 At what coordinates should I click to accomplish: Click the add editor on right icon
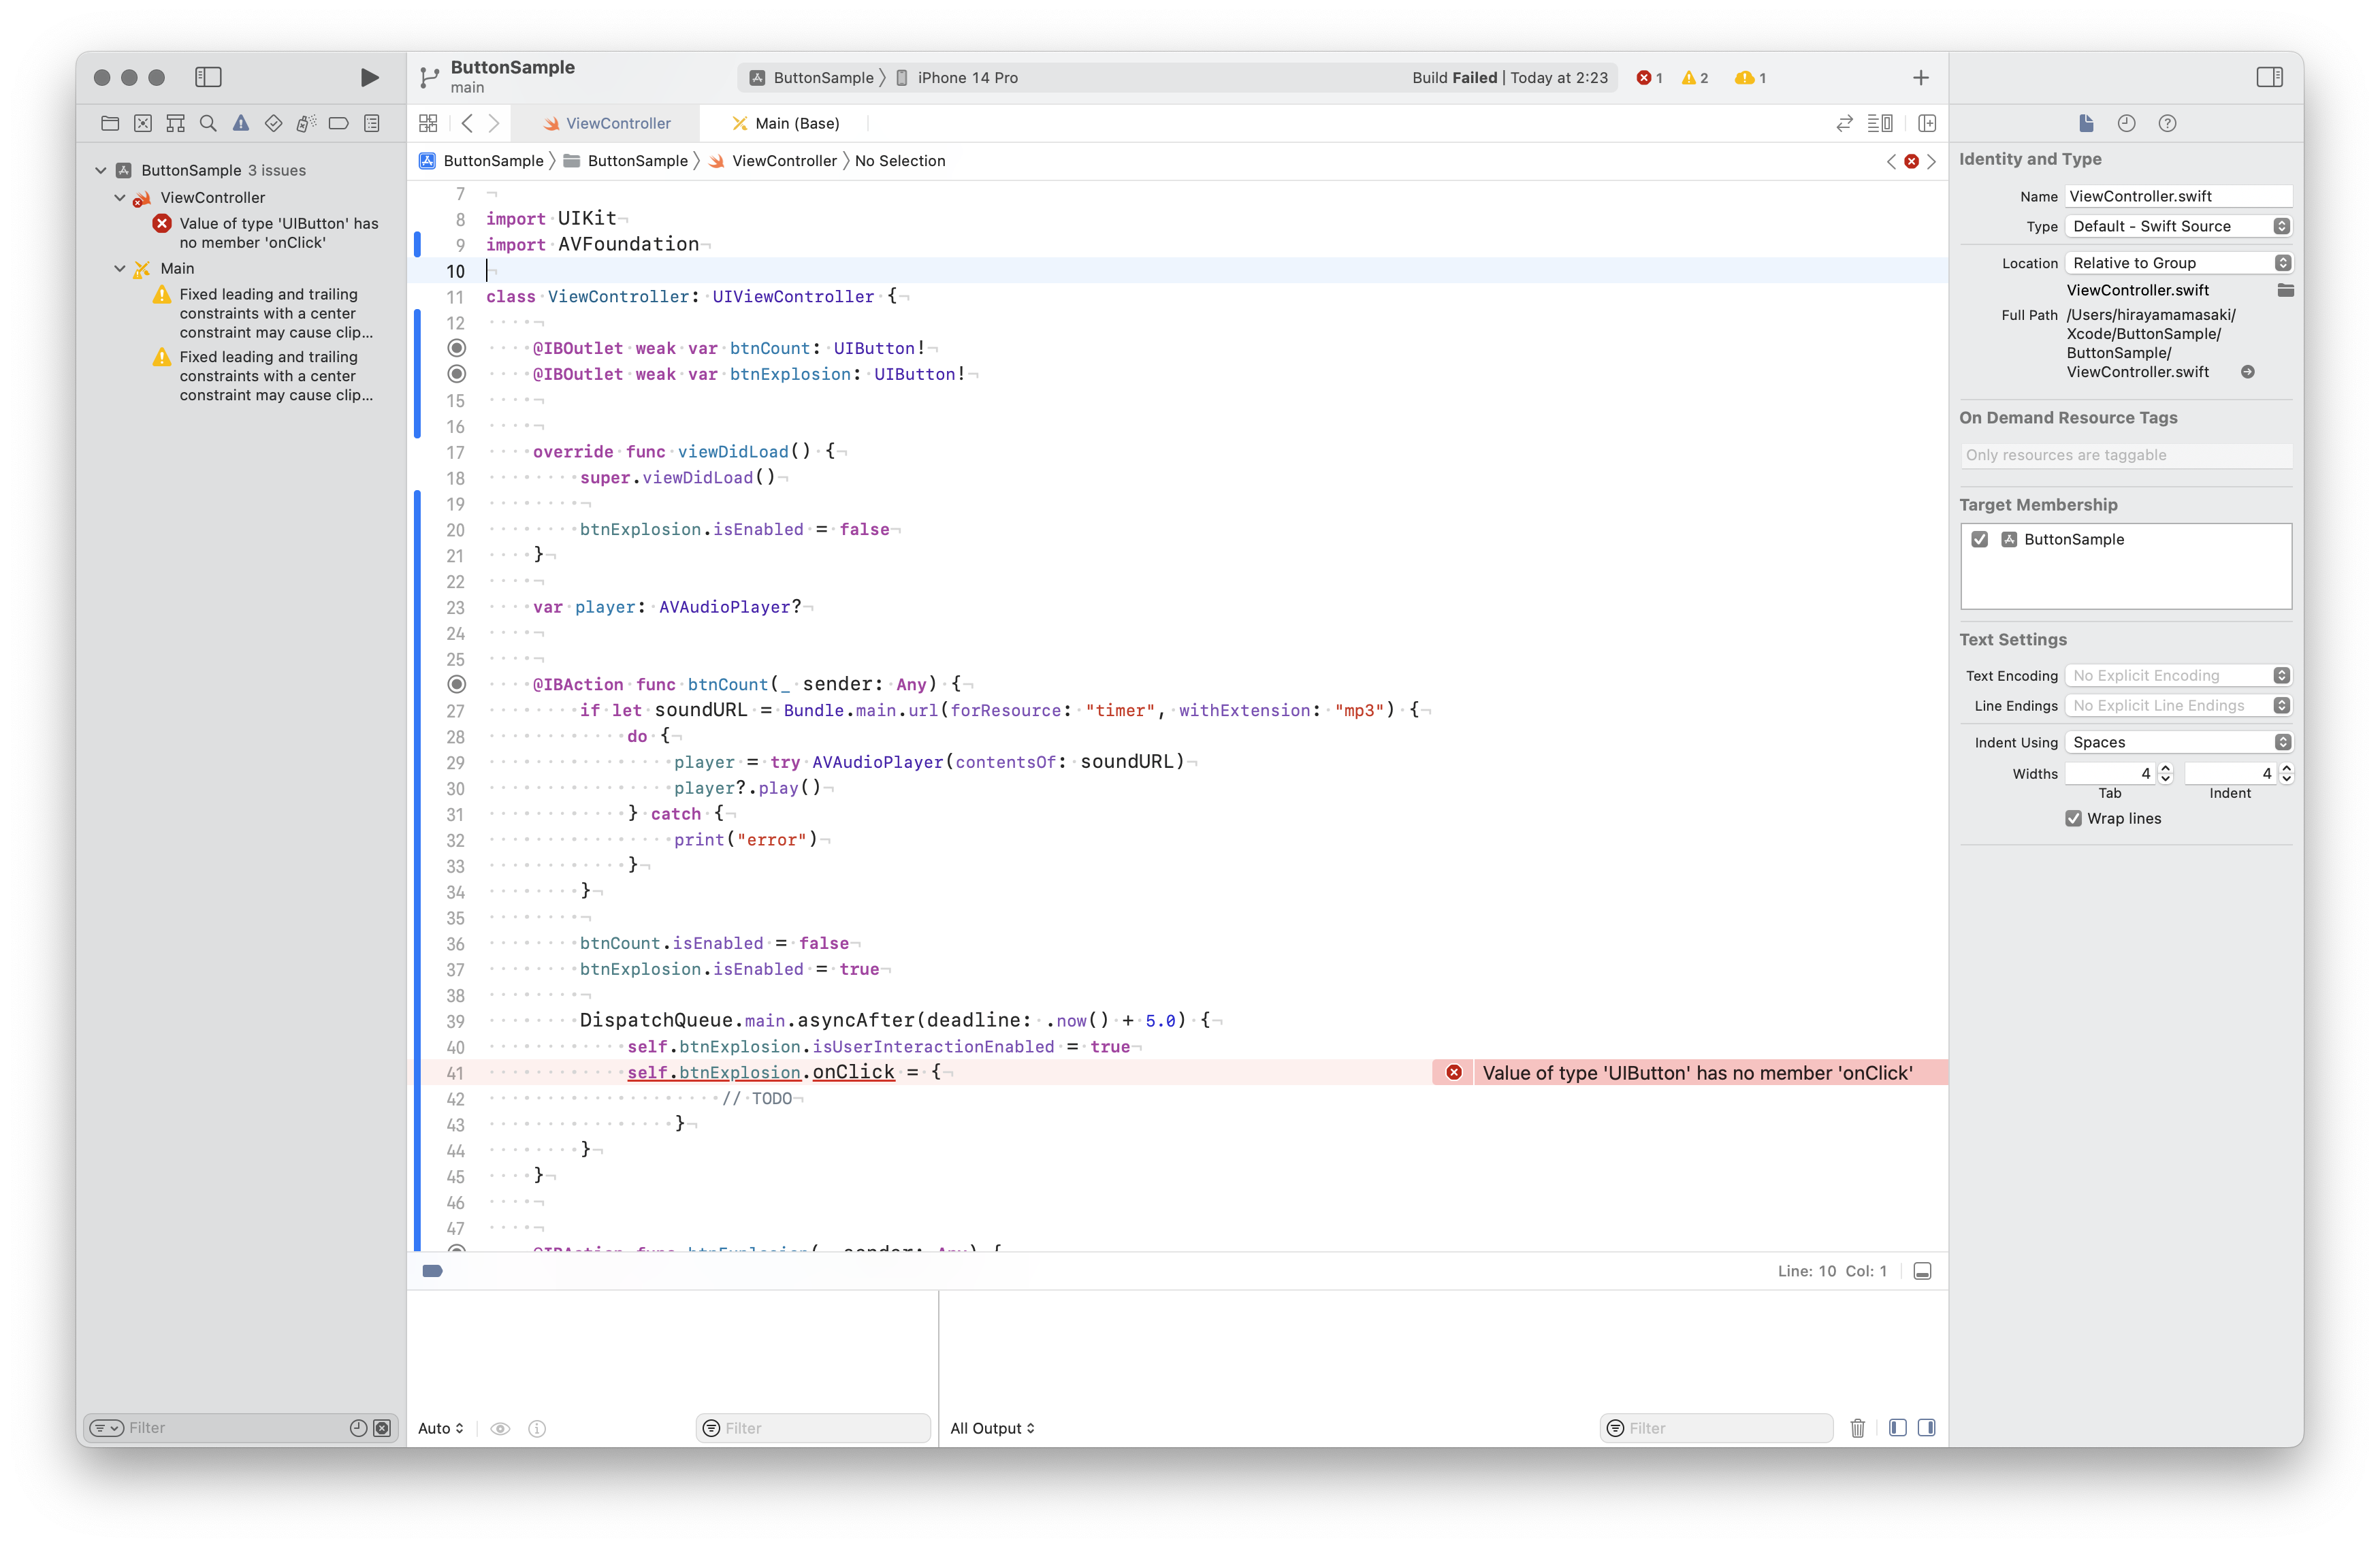pyautogui.click(x=1927, y=123)
